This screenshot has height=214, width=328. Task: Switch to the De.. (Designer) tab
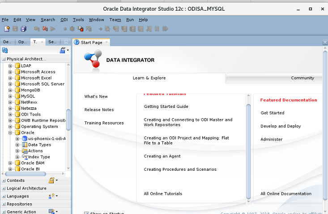(7, 42)
